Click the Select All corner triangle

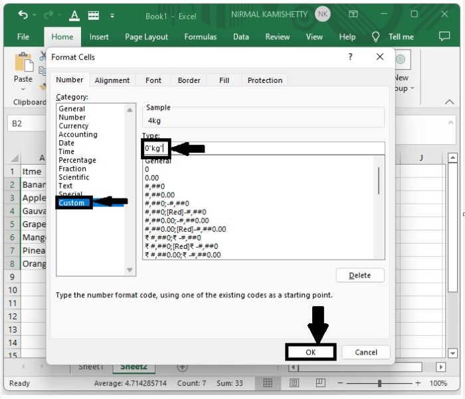click(x=15, y=158)
